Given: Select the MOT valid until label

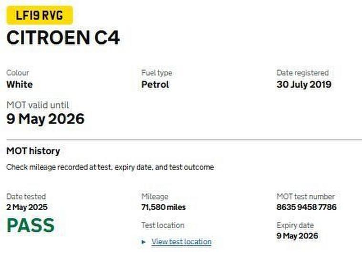Looking at the screenshot, I should (x=38, y=105).
